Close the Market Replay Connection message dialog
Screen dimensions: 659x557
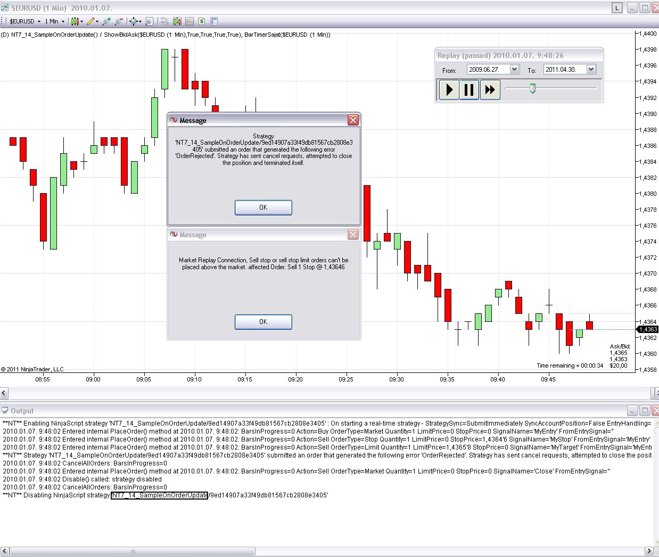point(353,235)
